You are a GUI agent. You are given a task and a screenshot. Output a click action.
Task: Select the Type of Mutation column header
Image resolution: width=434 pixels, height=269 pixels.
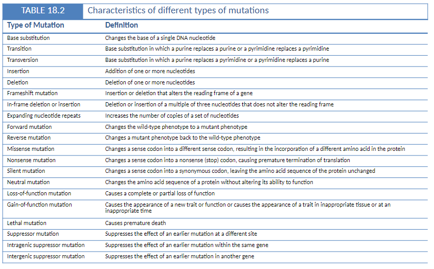pyautogui.click(x=36, y=25)
